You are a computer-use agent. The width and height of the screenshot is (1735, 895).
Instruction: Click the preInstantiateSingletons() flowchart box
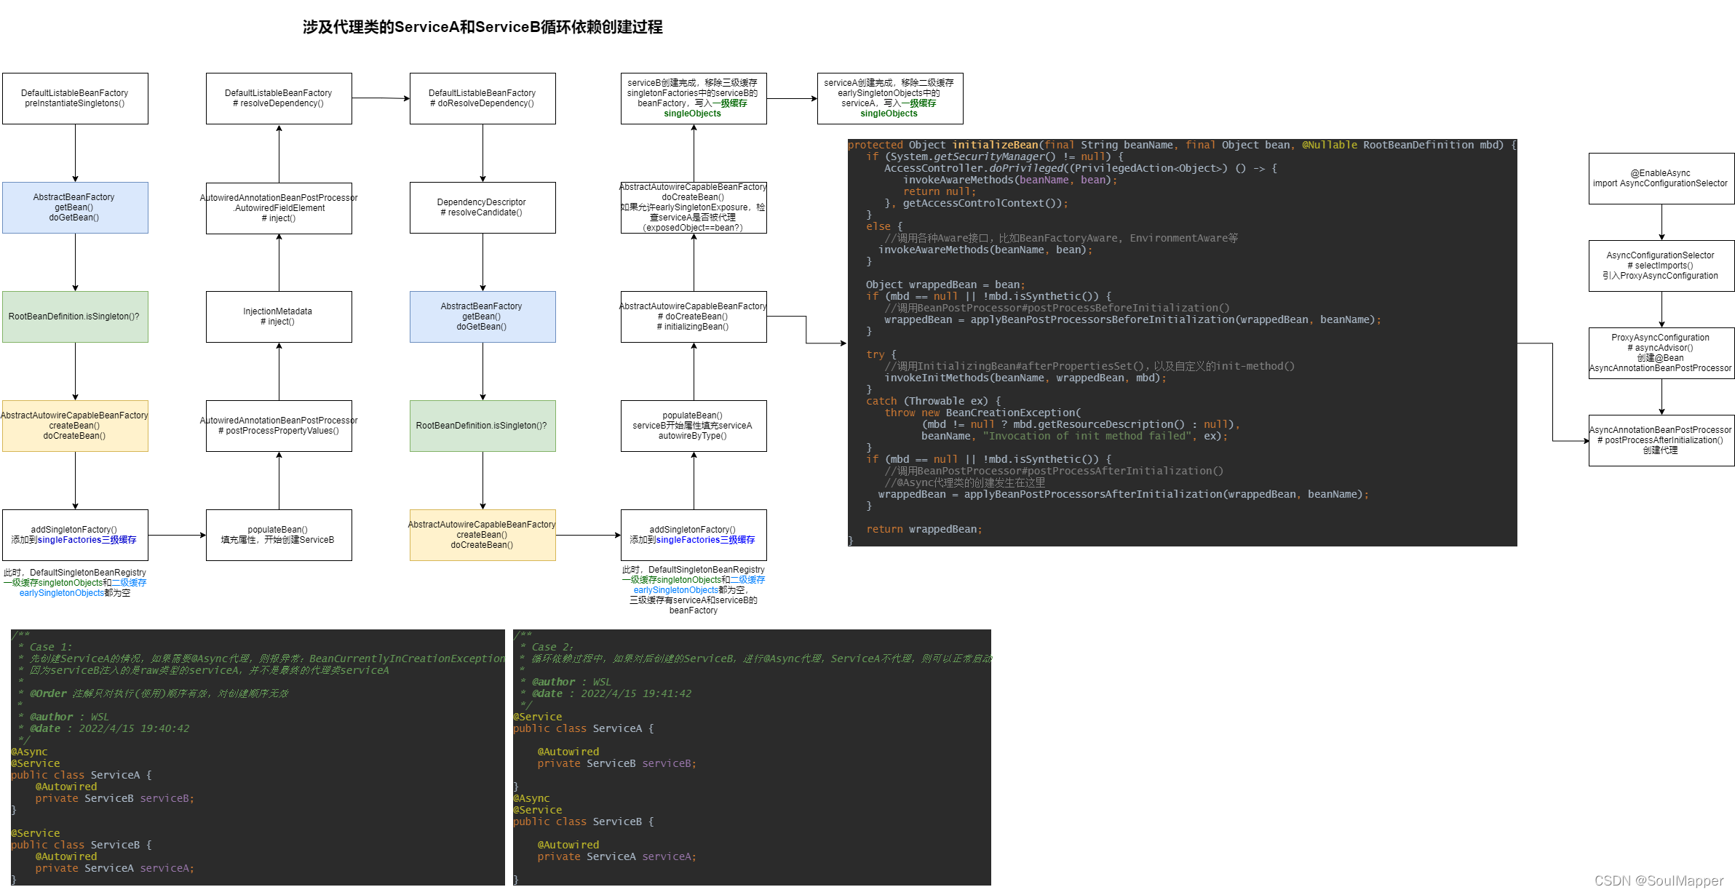coord(75,98)
